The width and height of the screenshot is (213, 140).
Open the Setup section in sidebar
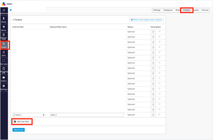tap(4, 20)
